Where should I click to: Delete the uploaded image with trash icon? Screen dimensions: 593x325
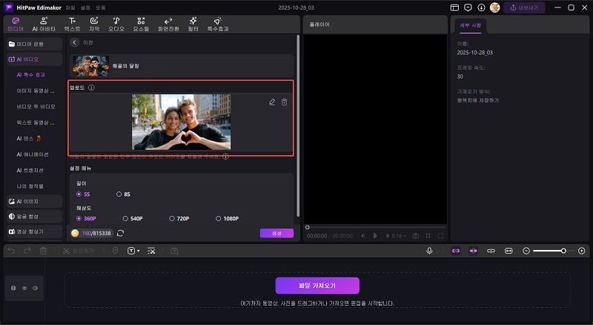point(284,102)
